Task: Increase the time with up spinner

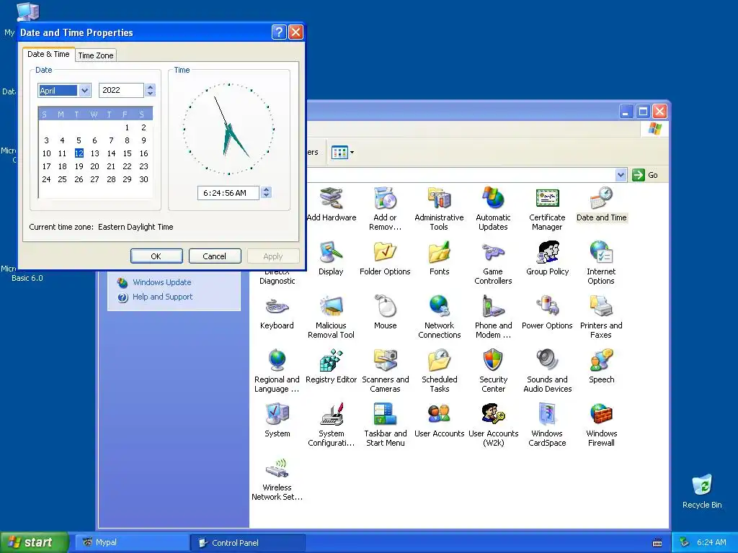Action: pyautogui.click(x=267, y=189)
